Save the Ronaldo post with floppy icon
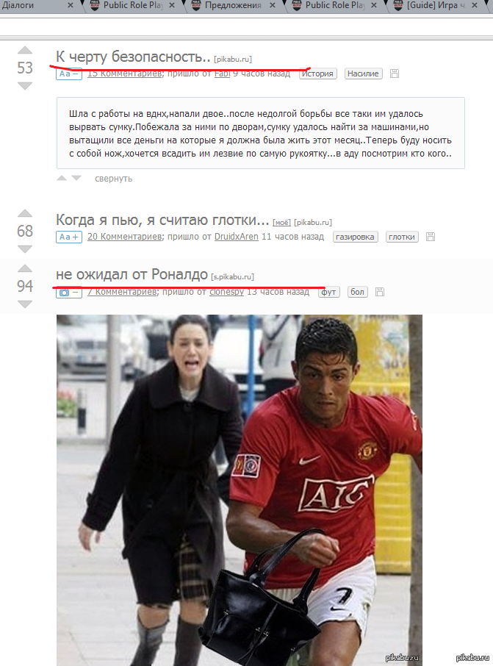 pyautogui.click(x=380, y=292)
